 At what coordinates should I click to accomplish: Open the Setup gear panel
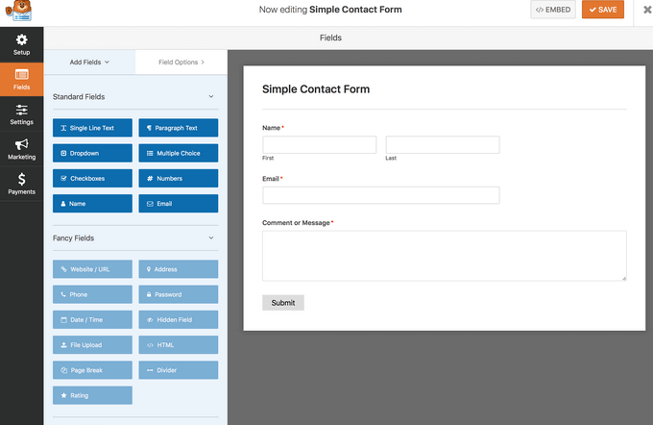[22, 44]
